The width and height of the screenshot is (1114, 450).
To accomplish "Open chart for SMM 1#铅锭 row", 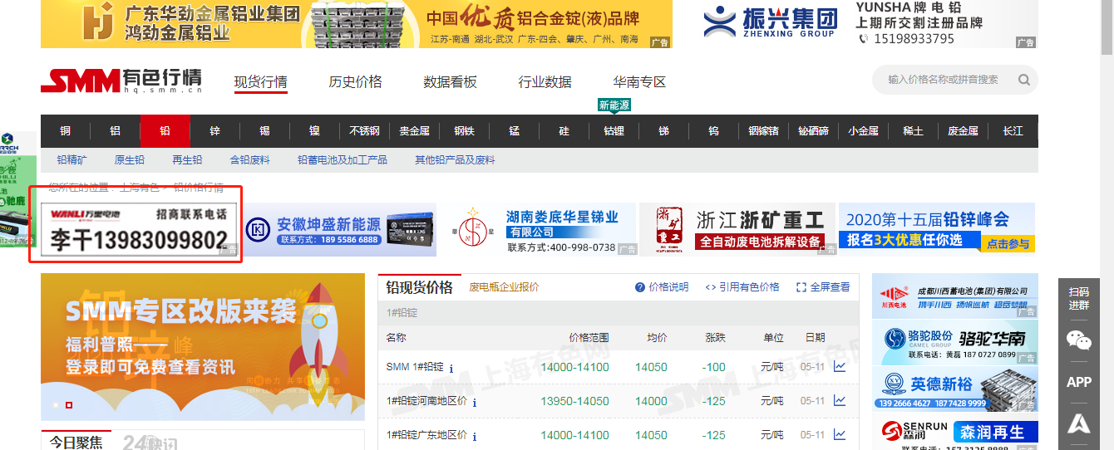I will [x=840, y=367].
